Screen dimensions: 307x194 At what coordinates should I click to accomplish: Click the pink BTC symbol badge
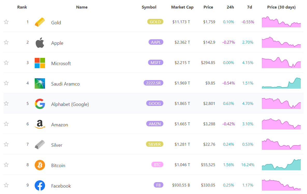[157, 165]
